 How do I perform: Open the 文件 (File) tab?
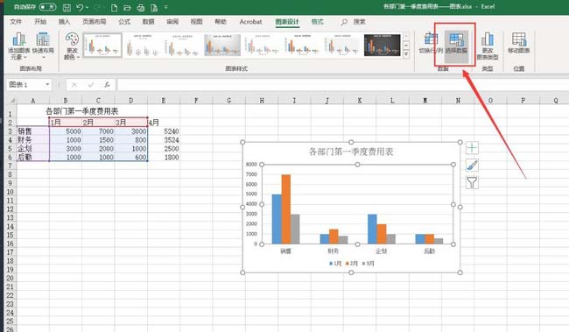coord(16,22)
